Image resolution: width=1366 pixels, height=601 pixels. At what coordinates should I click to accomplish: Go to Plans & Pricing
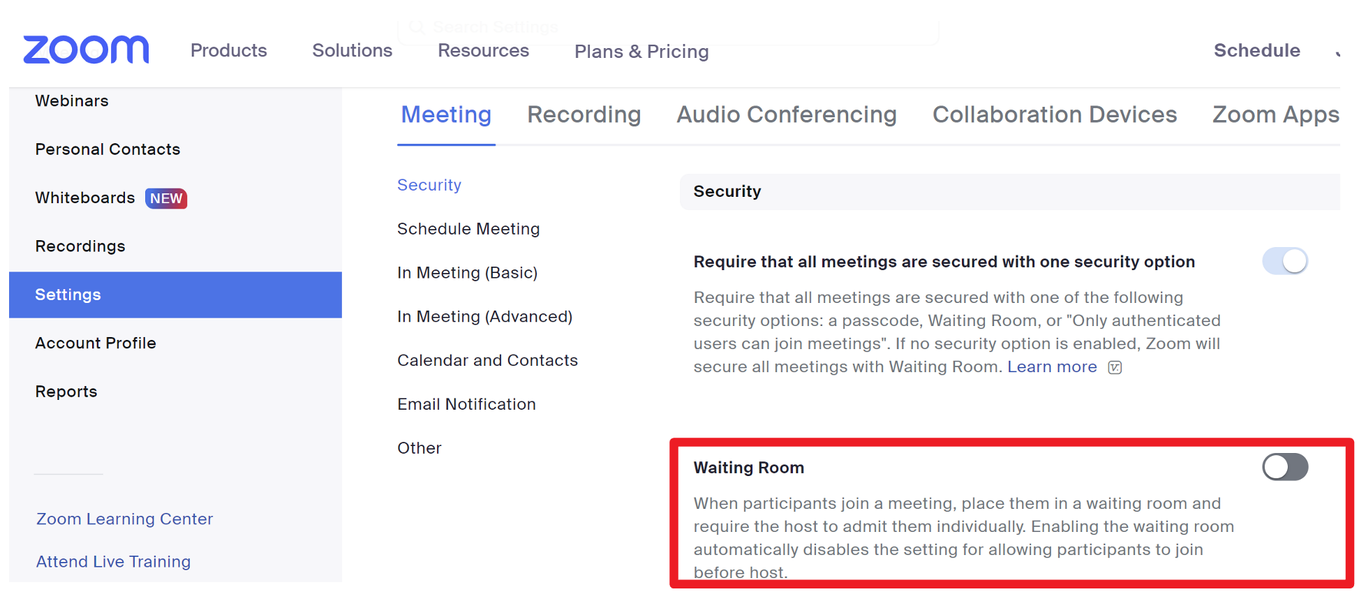pos(641,52)
